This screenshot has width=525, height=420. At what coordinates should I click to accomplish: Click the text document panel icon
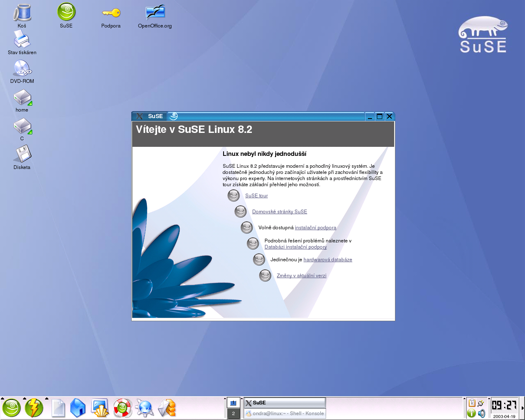click(58, 408)
